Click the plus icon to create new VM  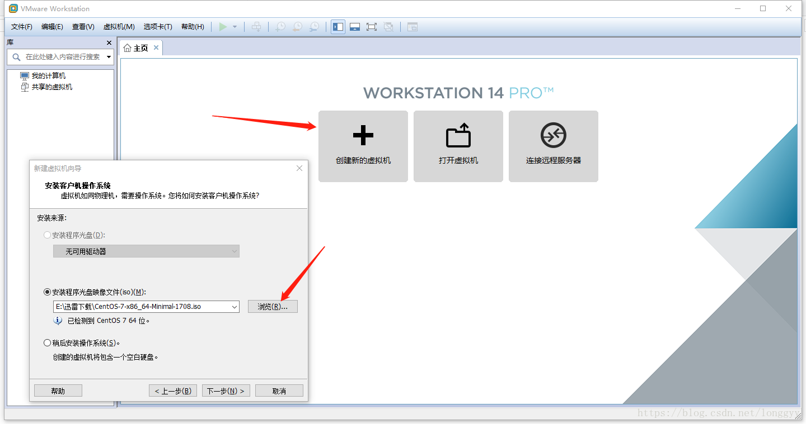click(x=363, y=136)
